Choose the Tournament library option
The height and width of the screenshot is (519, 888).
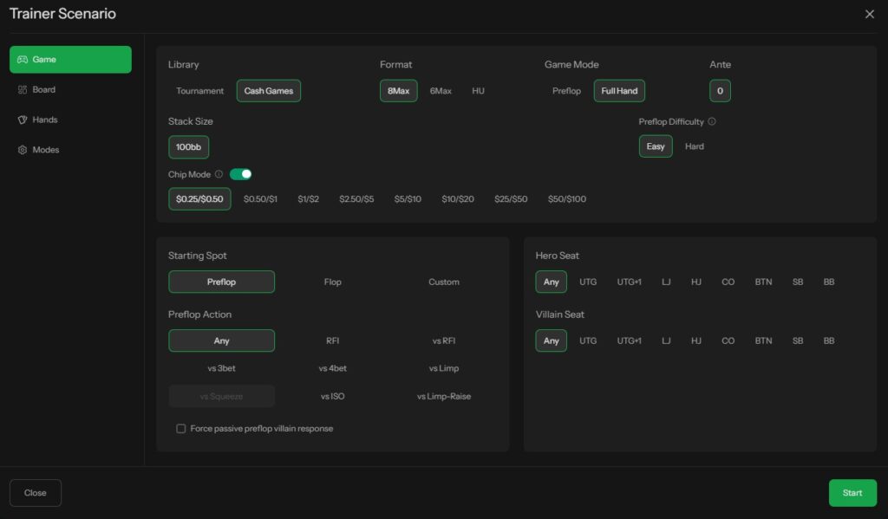pos(199,91)
